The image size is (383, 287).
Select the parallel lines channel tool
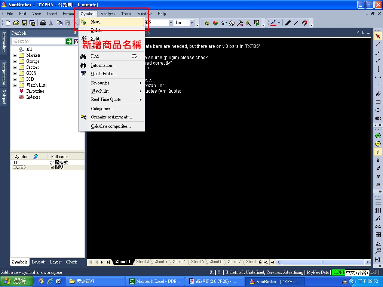[x=378, y=86]
